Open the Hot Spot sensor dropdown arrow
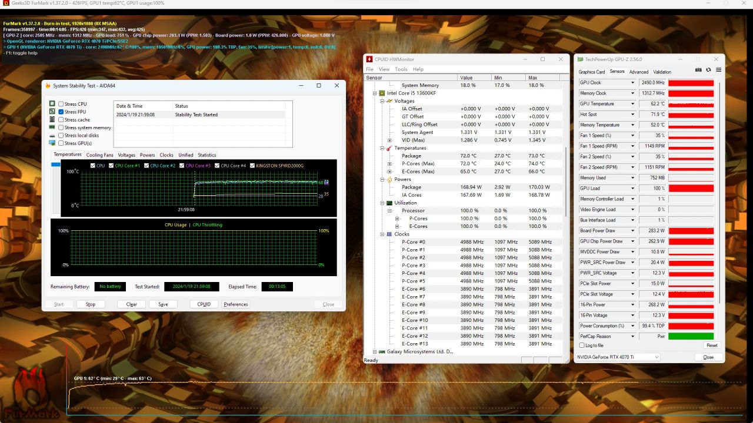 [x=633, y=115]
